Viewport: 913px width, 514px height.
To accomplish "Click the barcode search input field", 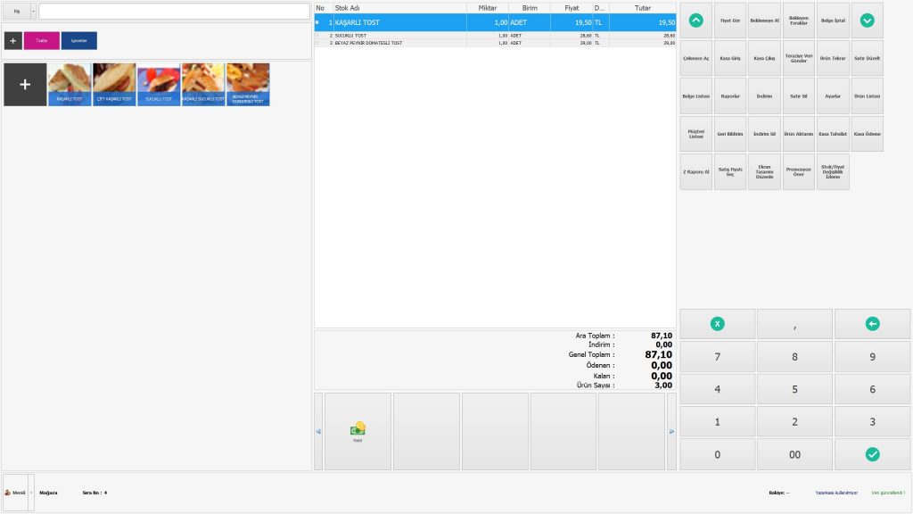I will 174,11.
